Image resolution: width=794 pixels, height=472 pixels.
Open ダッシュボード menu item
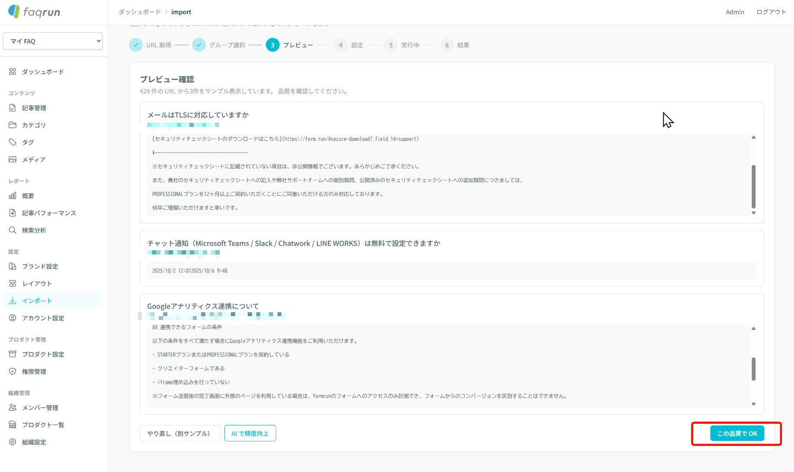click(x=53, y=72)
